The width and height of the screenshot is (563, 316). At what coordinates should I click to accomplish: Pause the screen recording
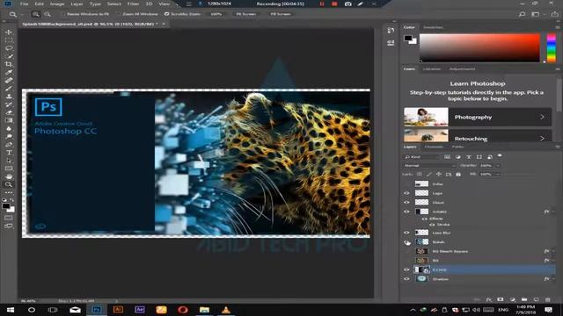(x=322, y=4)
